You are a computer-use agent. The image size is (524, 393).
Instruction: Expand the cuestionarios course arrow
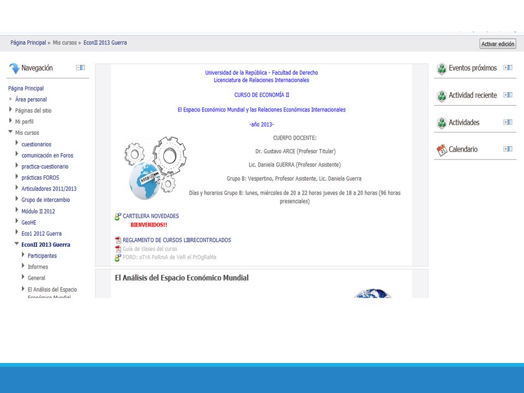tap(17, 143)
